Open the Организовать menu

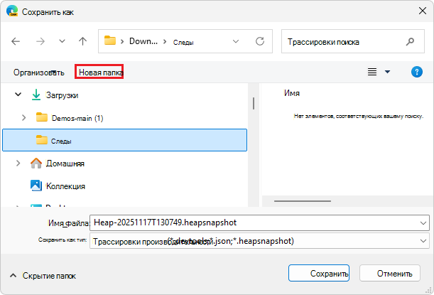coord(39,73)
